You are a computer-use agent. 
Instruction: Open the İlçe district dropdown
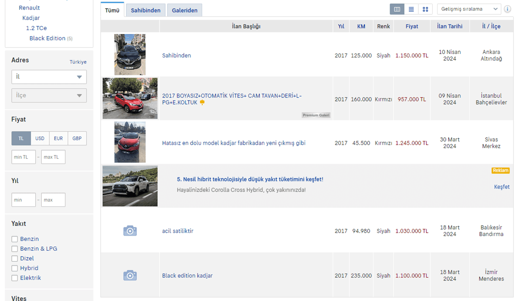click(49, 95)
